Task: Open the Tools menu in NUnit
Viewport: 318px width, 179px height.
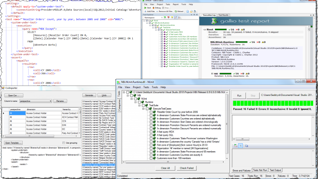Action: 155,87
